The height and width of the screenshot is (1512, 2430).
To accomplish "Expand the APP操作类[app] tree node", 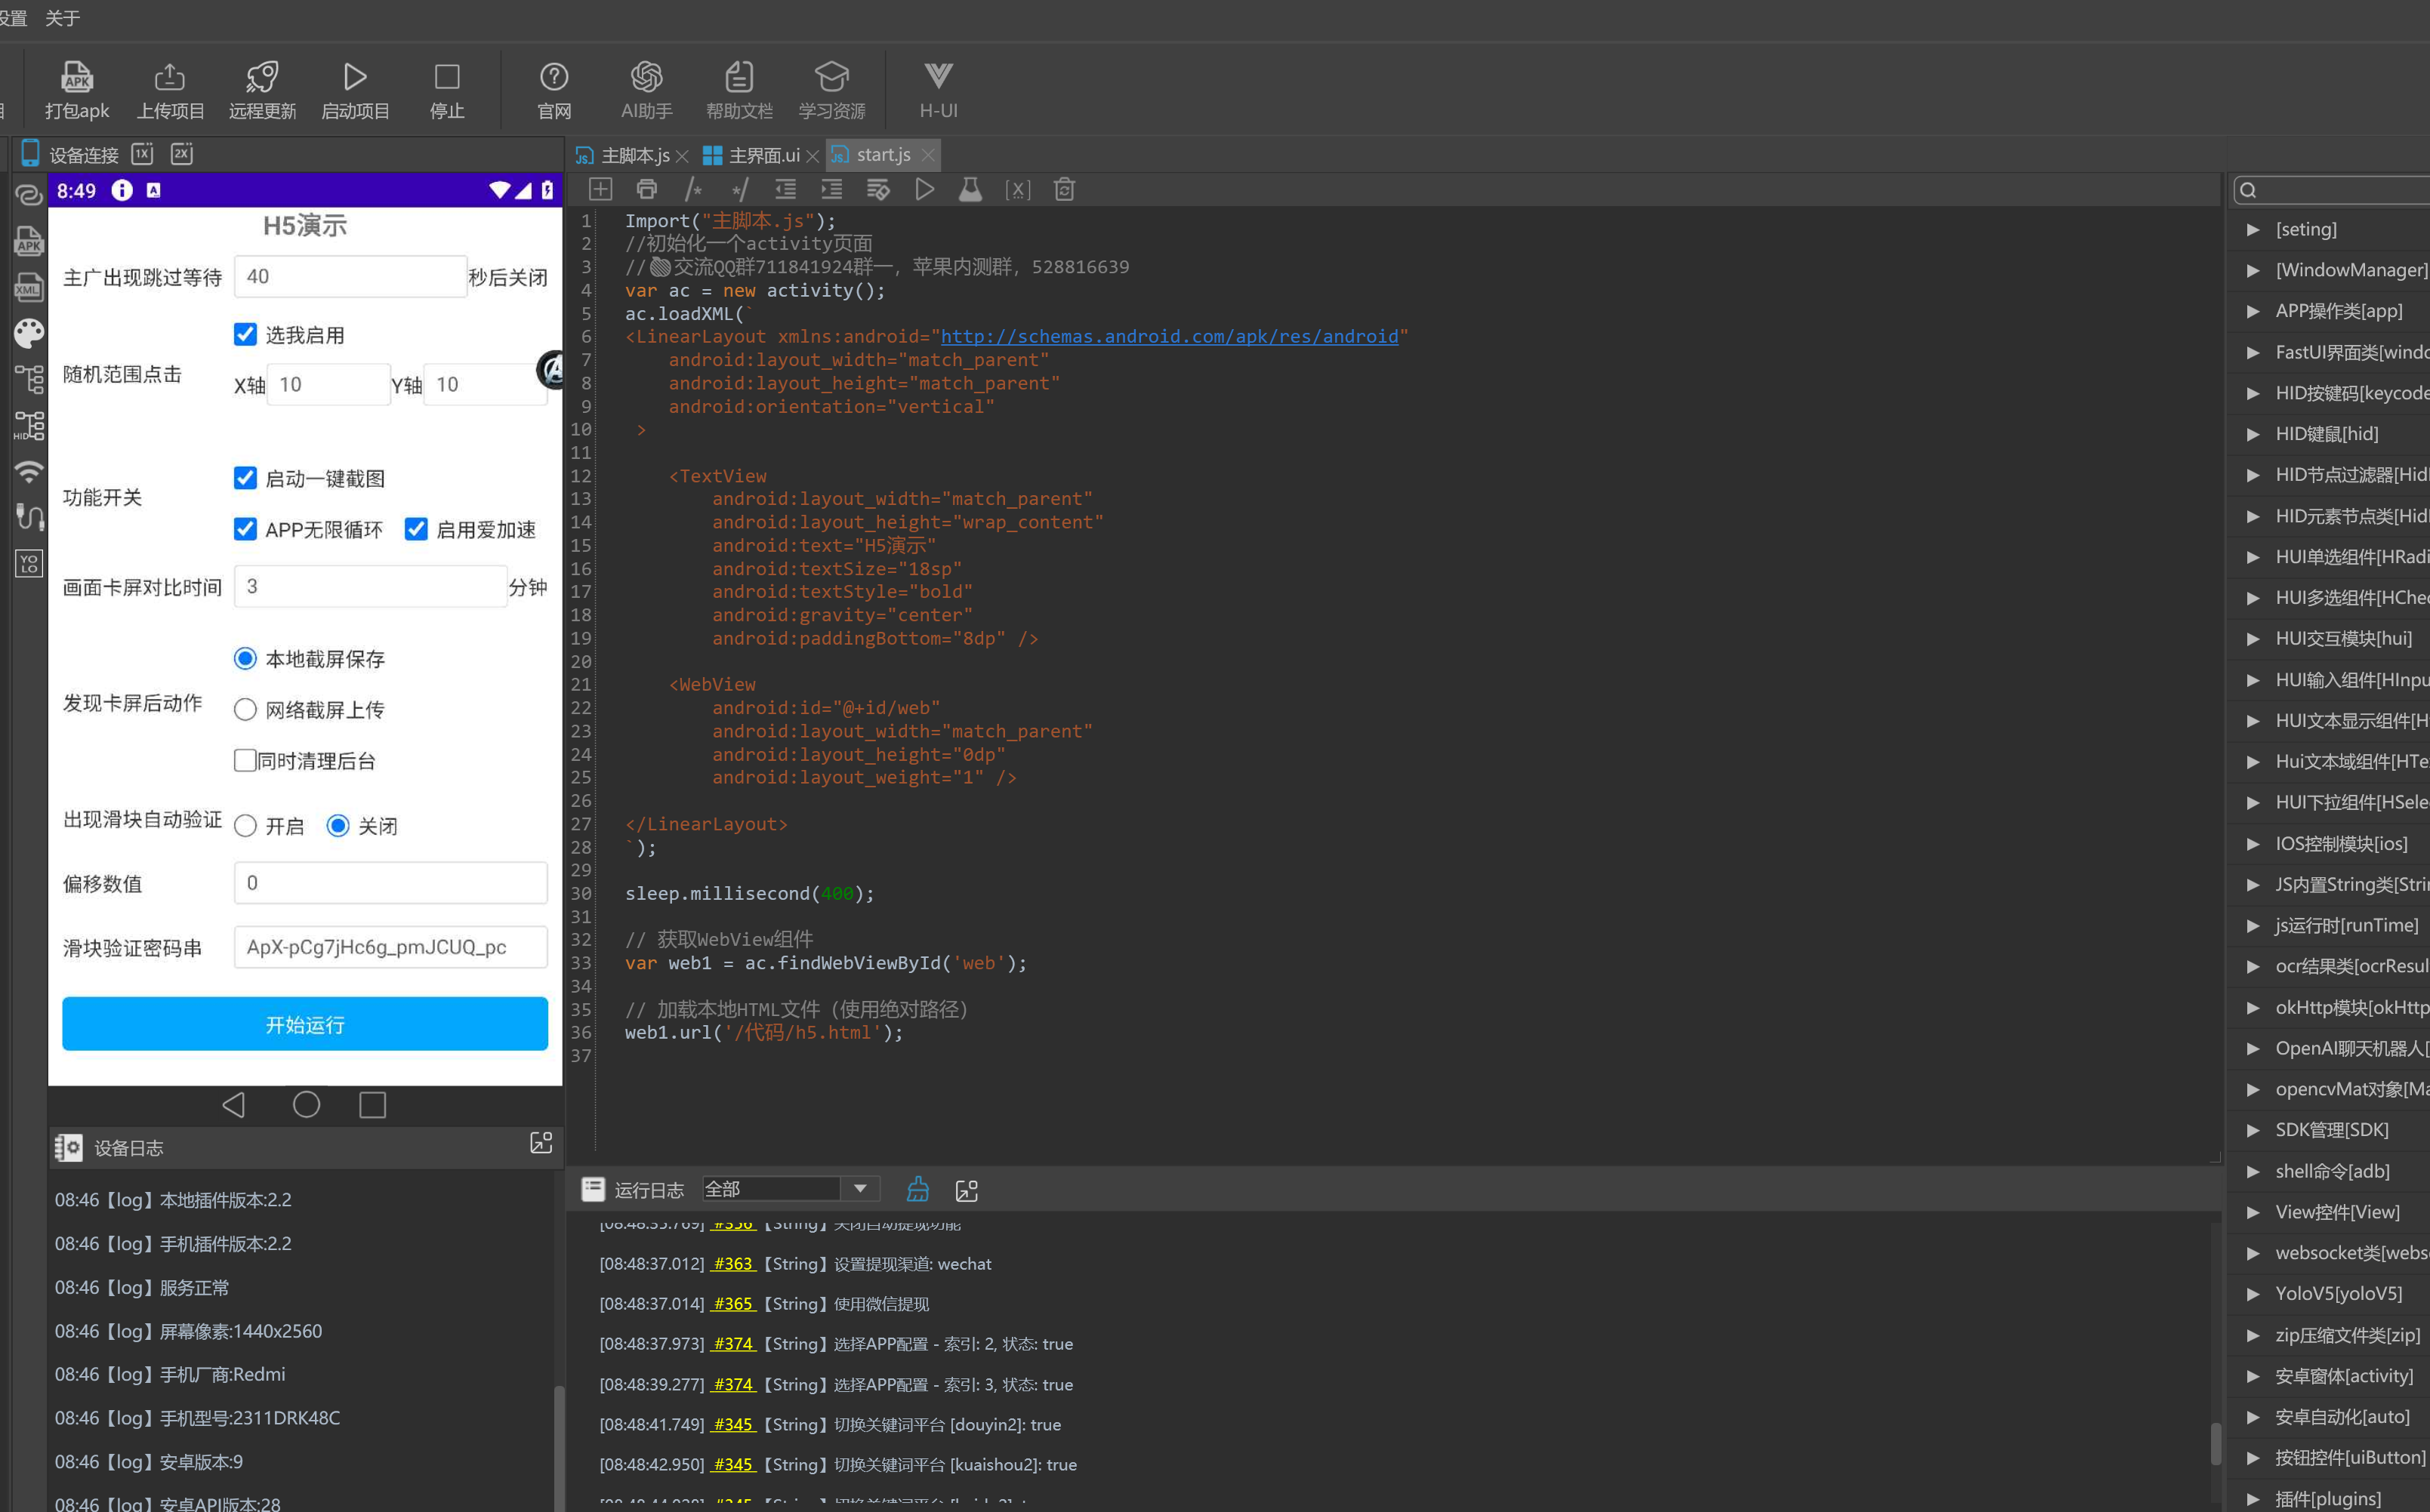I will [2253, 311].
